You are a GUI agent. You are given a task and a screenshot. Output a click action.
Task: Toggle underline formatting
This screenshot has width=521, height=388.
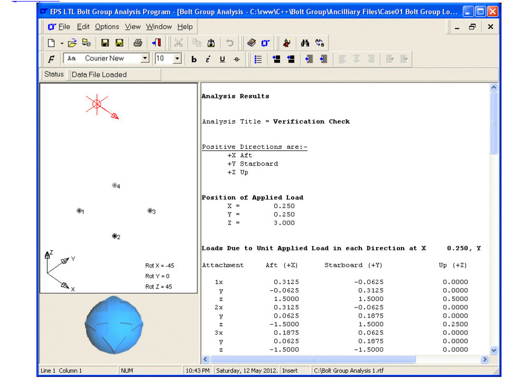click(x=222, y=59)
